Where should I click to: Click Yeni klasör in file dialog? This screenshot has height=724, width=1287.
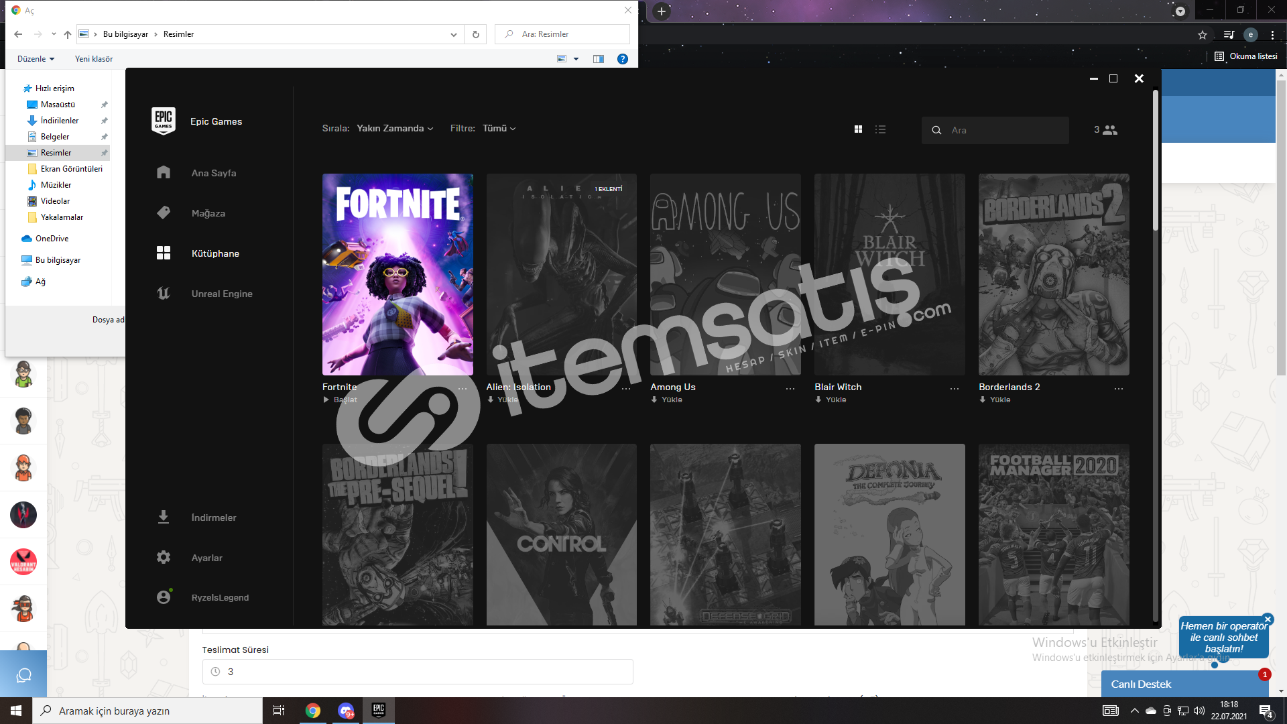coord(94,59)
